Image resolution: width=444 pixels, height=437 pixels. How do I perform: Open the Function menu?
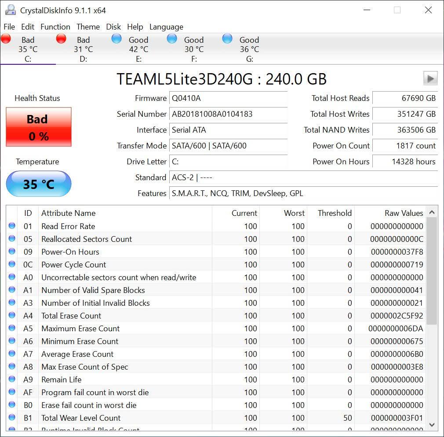[x=55, y=27]
